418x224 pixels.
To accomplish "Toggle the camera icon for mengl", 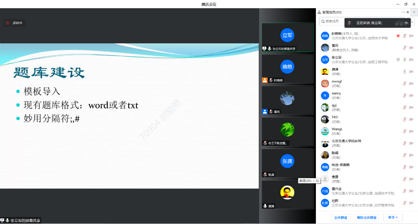I will point(411,83).
